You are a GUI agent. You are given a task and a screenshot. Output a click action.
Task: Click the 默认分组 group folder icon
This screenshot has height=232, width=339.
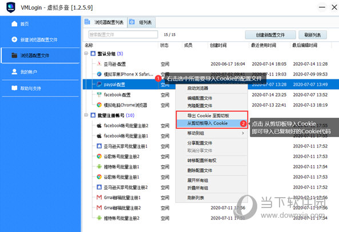coord(93,53)
